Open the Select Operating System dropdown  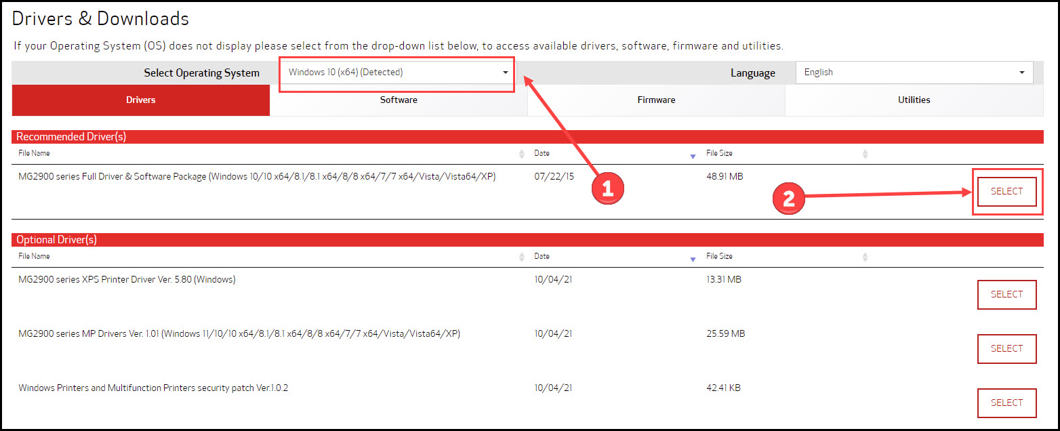398,73
